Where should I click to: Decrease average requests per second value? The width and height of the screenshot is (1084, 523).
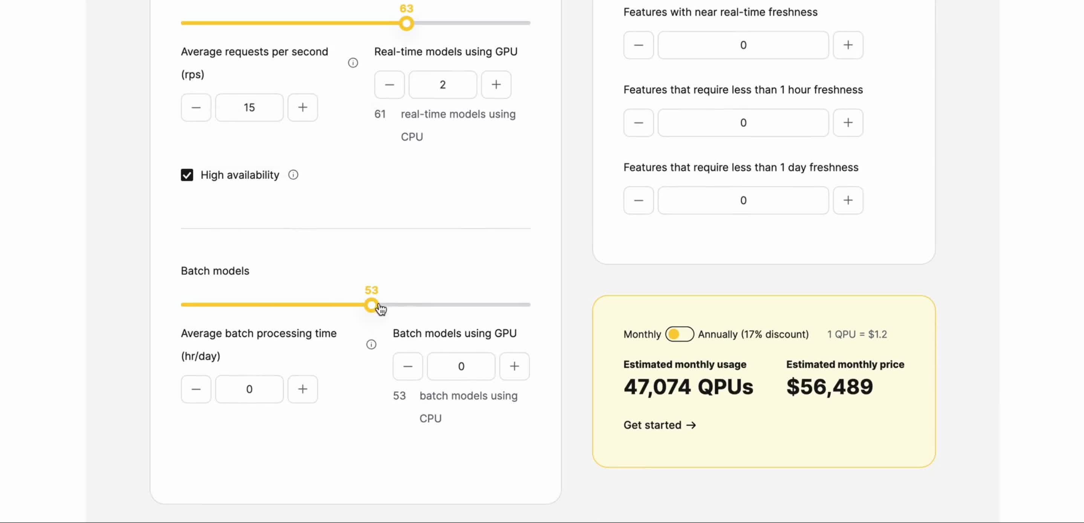[196, 107]
